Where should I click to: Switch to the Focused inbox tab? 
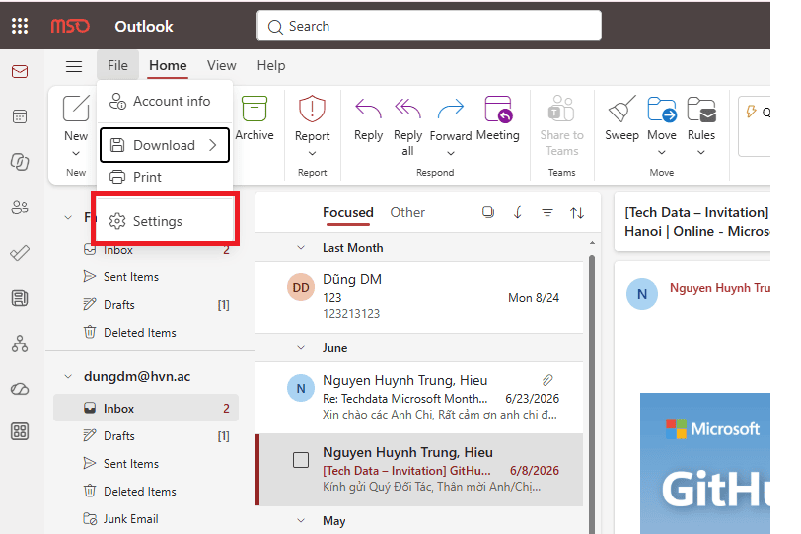click(348, 212)
